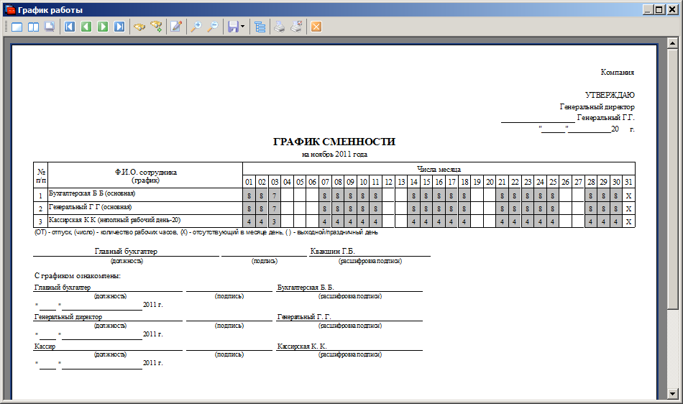Minimize the График работы window
This screenshot has width=683, height=404.
[648, 9]
